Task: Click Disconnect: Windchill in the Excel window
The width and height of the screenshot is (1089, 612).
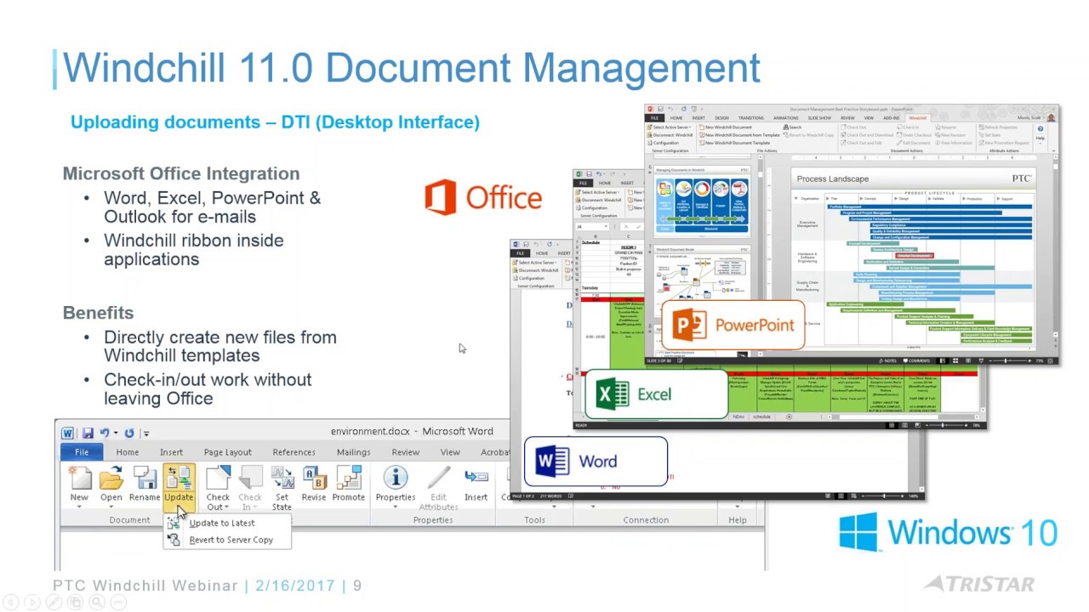Action: 601,200
